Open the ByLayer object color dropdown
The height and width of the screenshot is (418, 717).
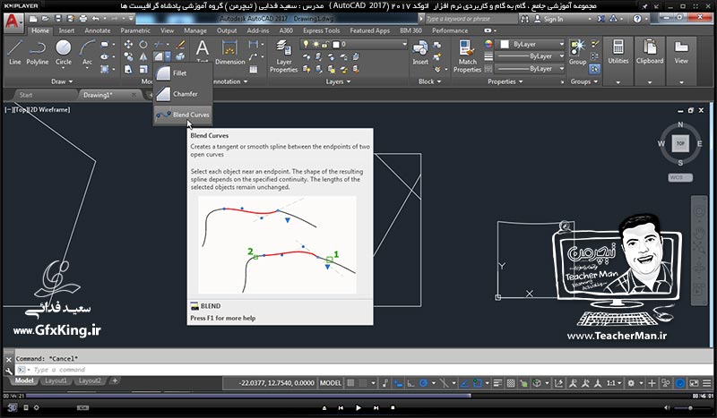[531, 45]
